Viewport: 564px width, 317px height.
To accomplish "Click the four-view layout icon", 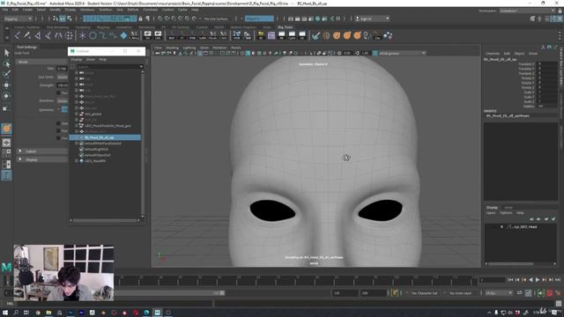I will click(x=6, y=153).
